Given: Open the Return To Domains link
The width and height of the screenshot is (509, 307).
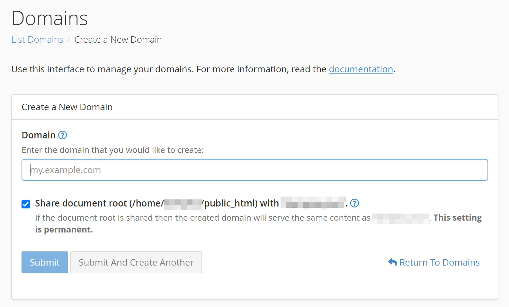Looking at the screenshot, I should tap(434, 262).
